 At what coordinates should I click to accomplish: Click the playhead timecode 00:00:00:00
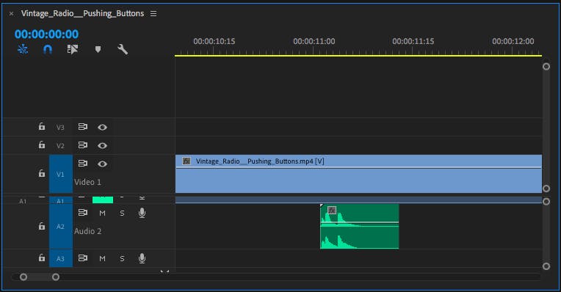46,34
